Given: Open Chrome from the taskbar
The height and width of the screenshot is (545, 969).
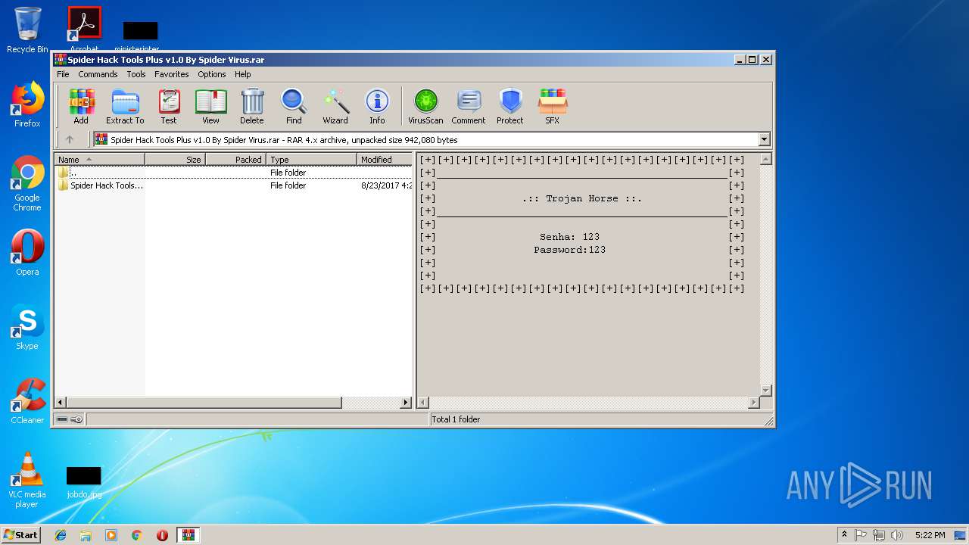Looking at the screenshot, I should pyautogui.click(x=136, y=535).
